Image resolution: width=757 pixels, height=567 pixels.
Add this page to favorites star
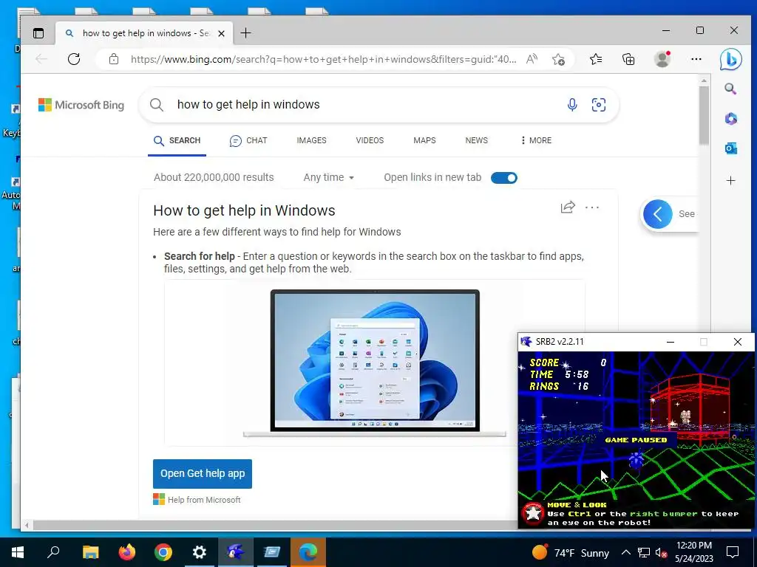pyautogui.click(x=559, y=59)
